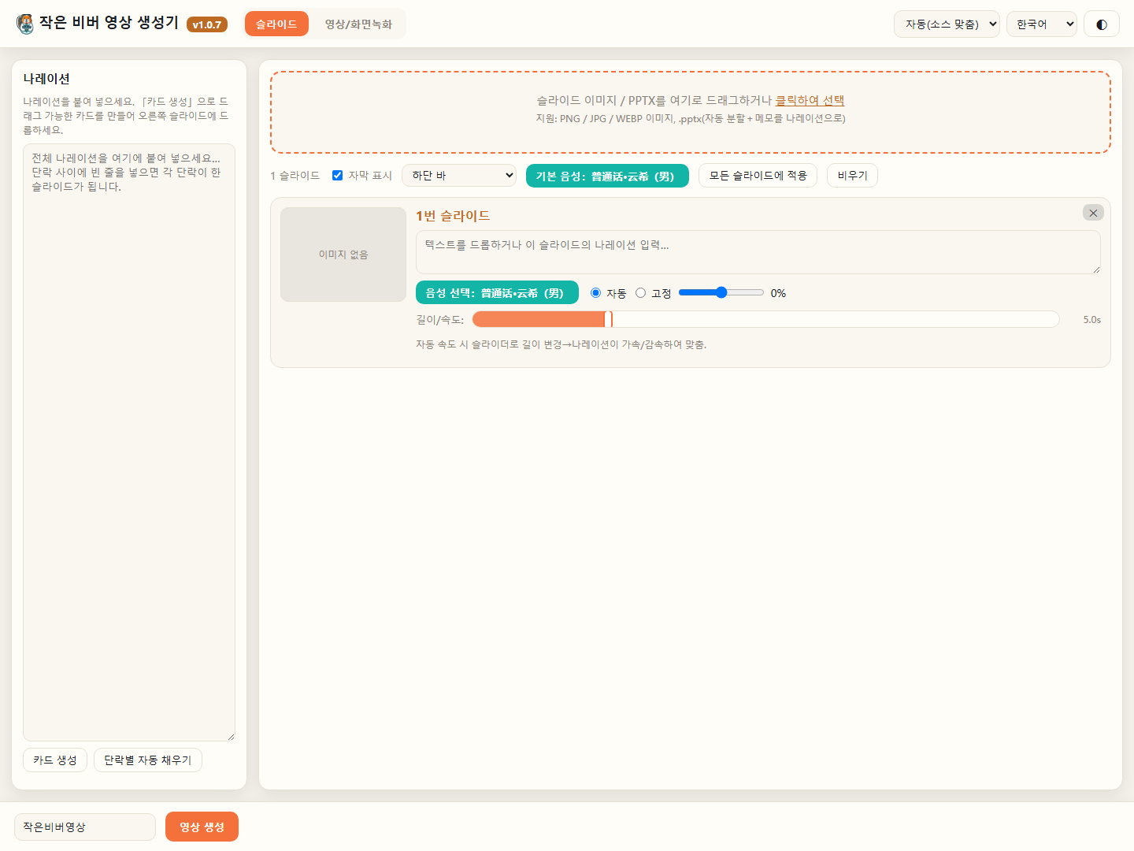
Task: Click the 5.0s duration value
Action: tap(1092, 319)
